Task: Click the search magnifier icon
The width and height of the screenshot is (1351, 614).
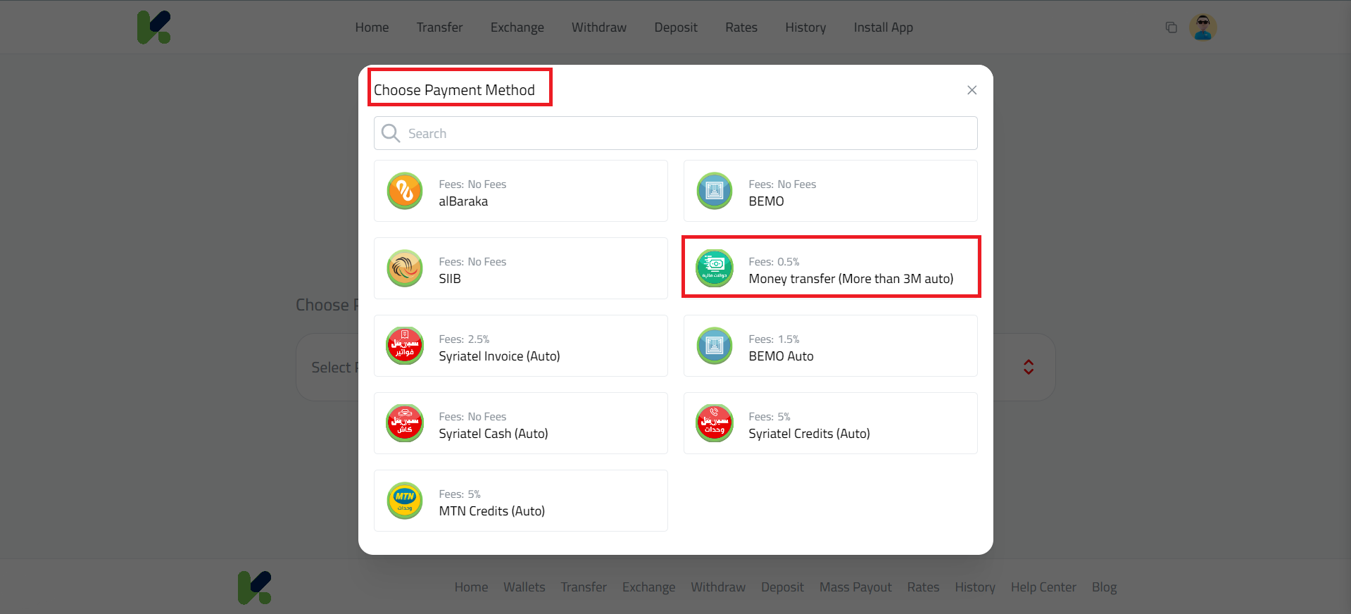Action: click(391, 133)
